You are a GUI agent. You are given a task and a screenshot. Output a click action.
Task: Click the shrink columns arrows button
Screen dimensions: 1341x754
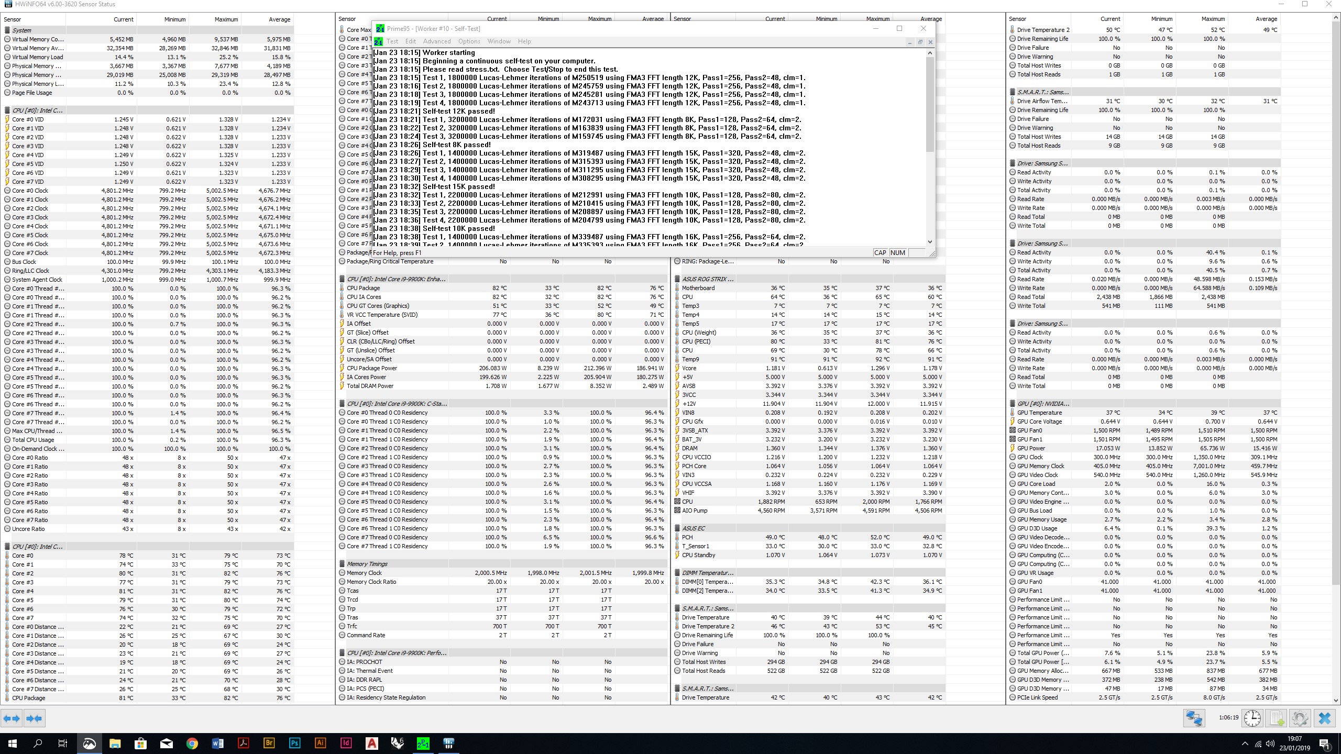point(34,718)
